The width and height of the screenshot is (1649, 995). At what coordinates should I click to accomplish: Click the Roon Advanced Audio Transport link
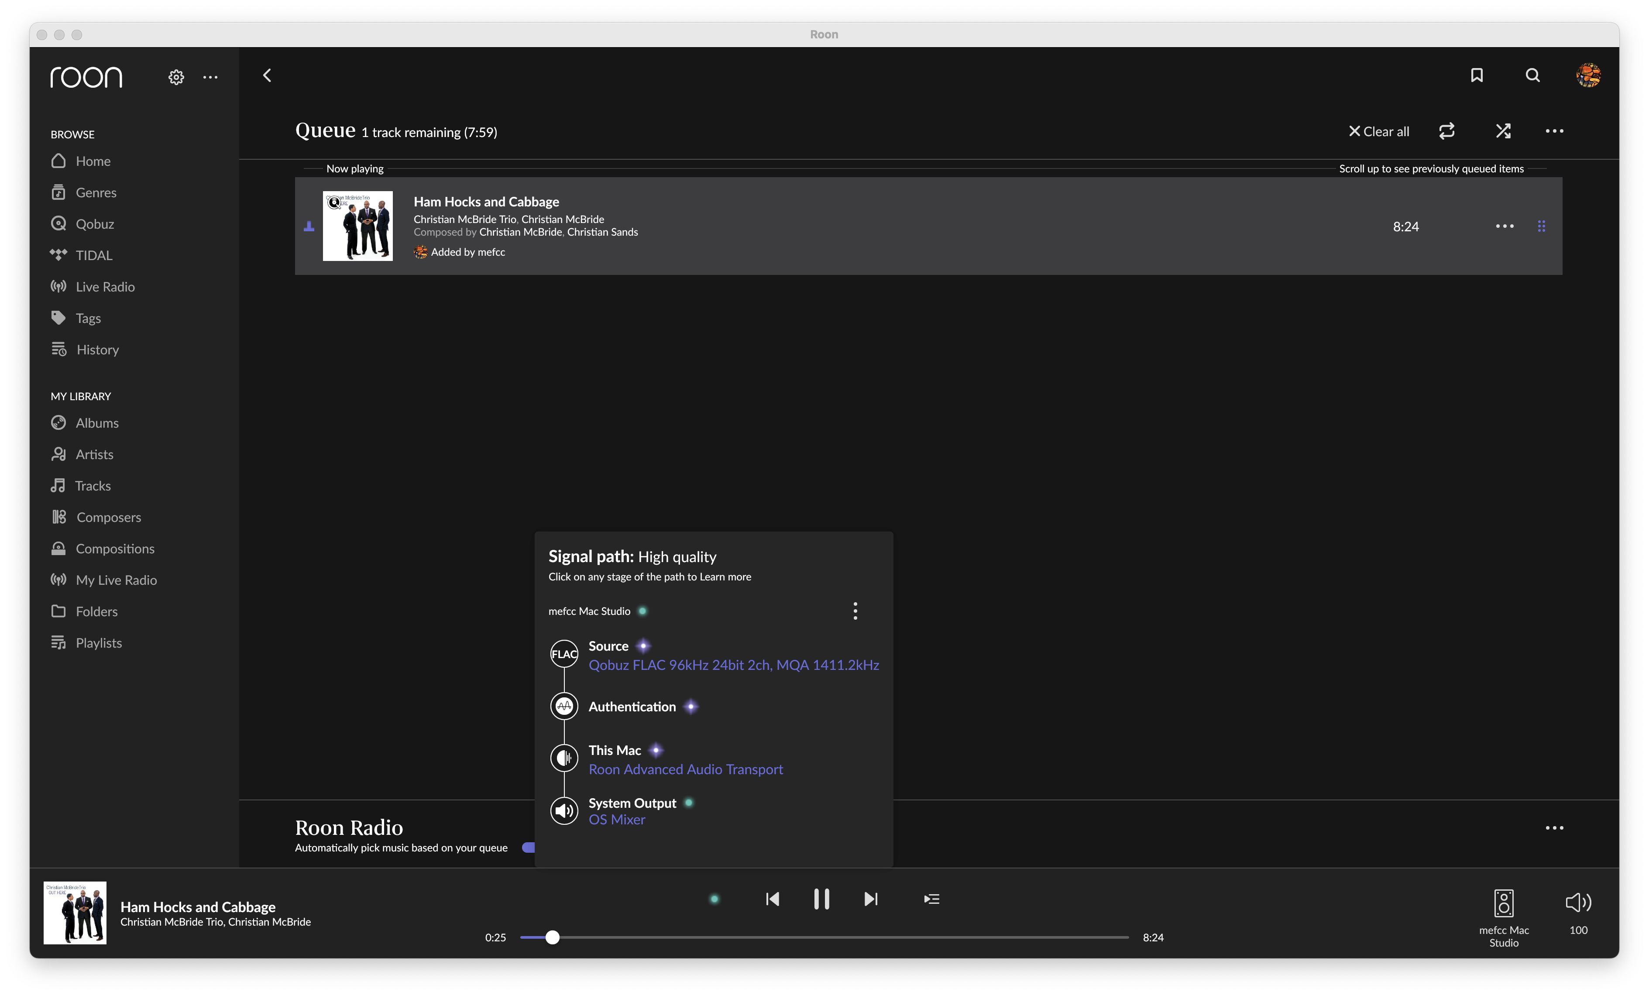685,769
